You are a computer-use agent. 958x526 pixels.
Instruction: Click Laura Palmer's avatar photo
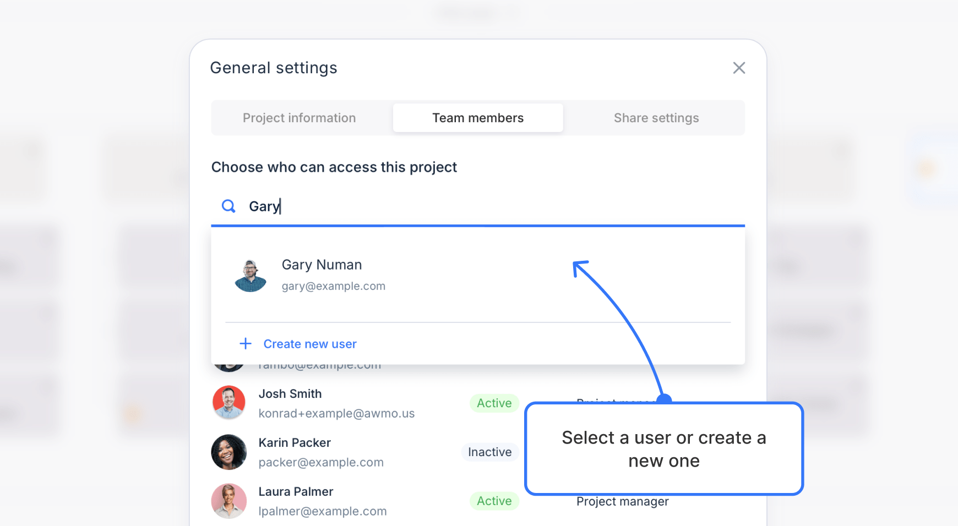228,501
